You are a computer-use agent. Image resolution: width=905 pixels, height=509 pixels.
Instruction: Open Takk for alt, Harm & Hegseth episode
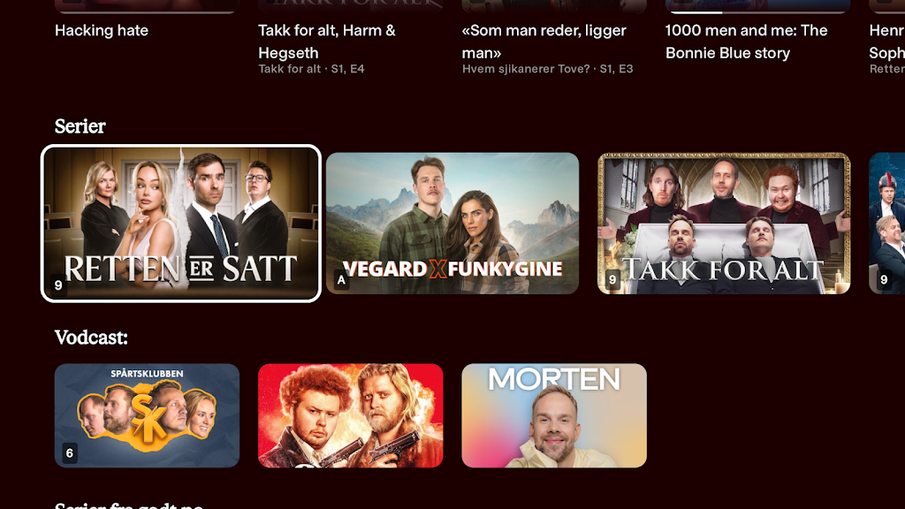click(x=327, y=42)
